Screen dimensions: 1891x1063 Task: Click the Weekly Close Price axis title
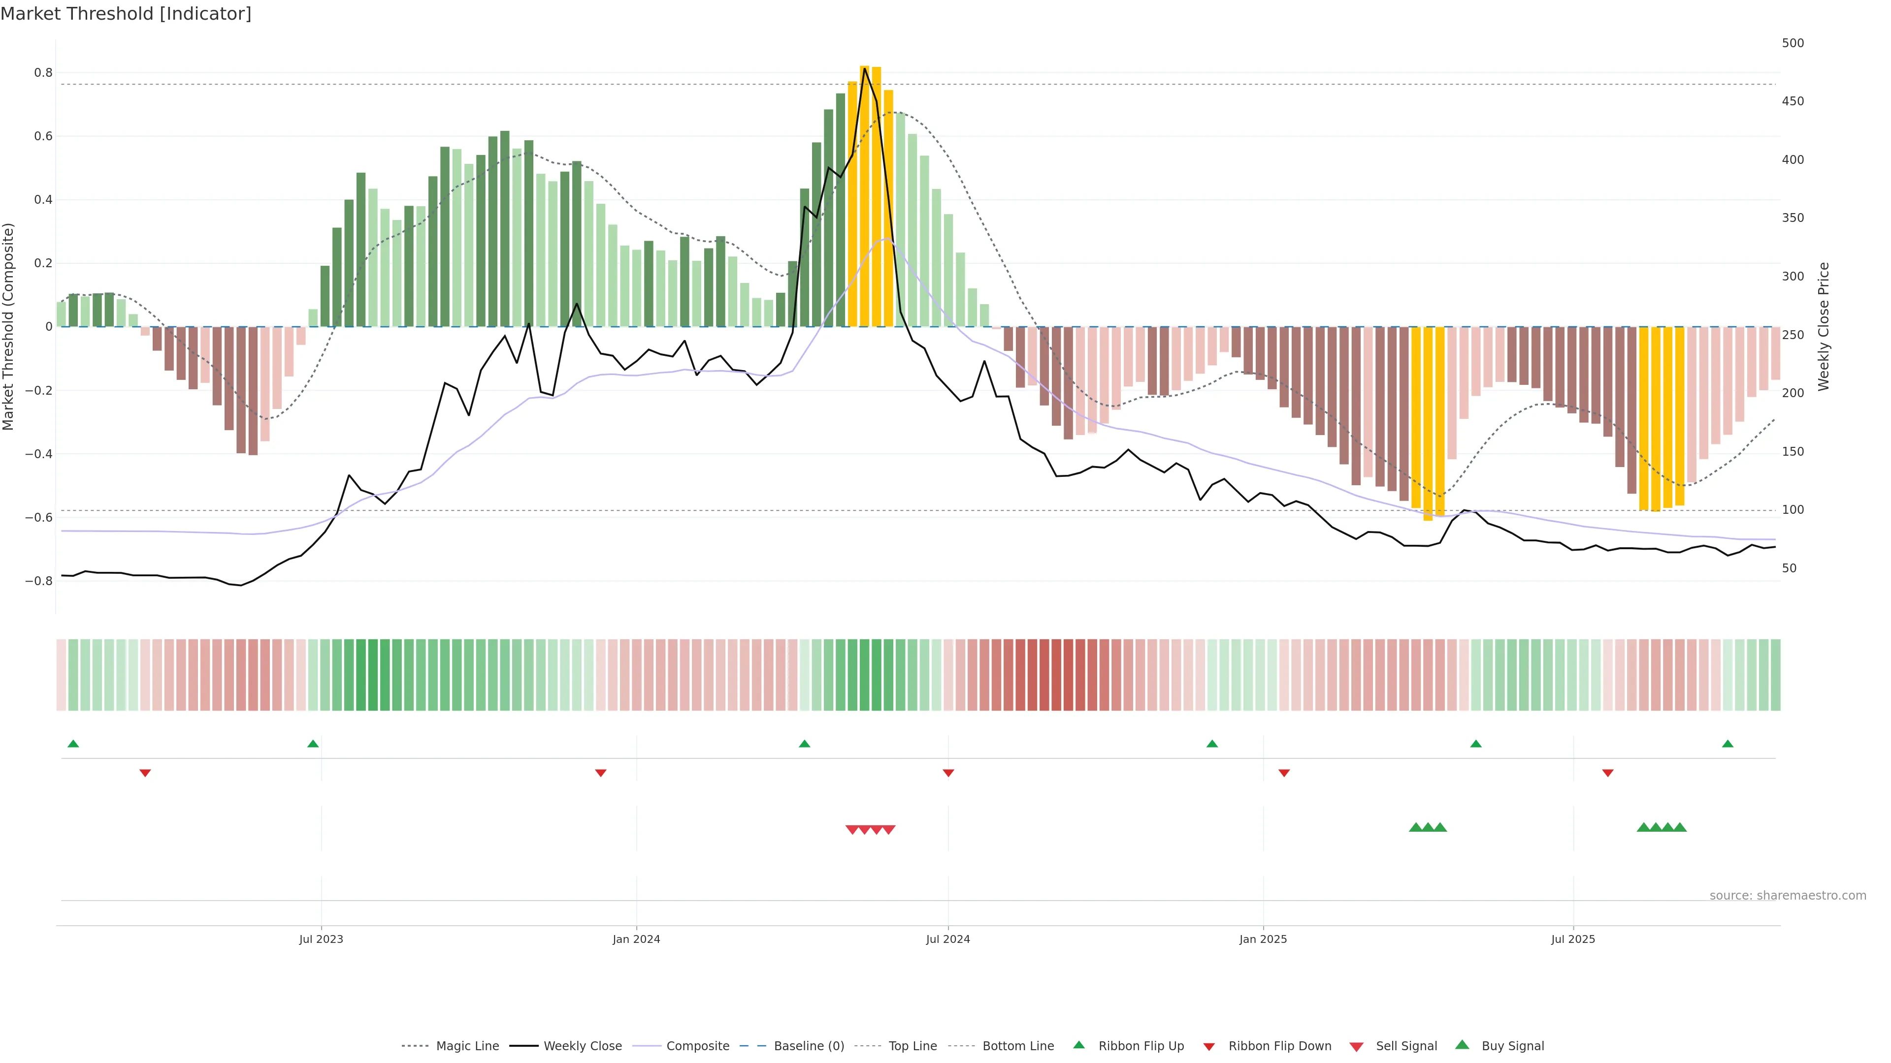coord(1824,326)
